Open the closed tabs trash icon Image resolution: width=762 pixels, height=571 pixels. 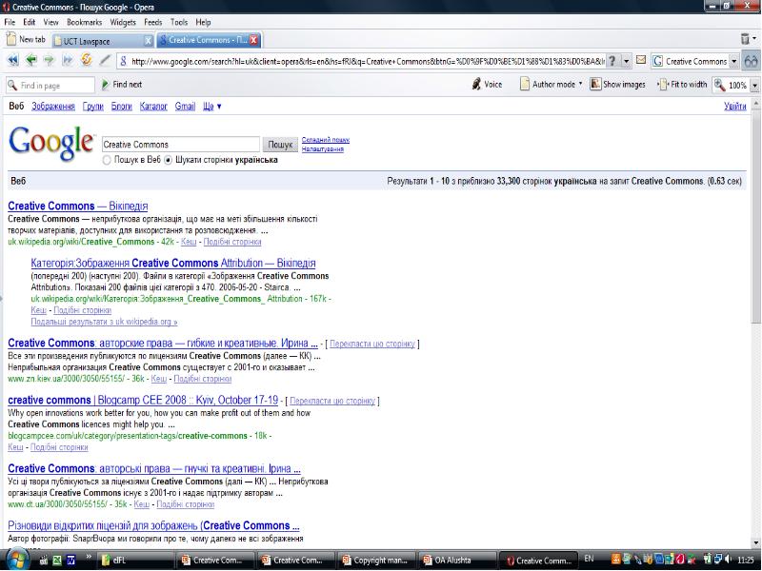tap(747, 40)
